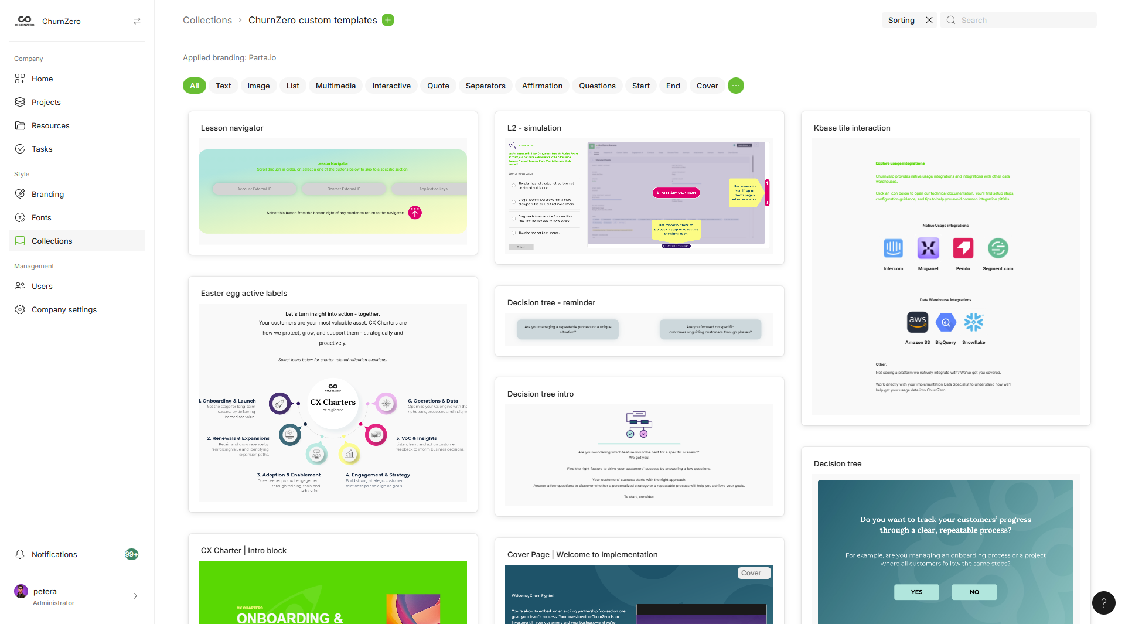Filter templates by Start
Image resolution: width=1125 pixels, height=624 pixels.
tap(641, 86)
